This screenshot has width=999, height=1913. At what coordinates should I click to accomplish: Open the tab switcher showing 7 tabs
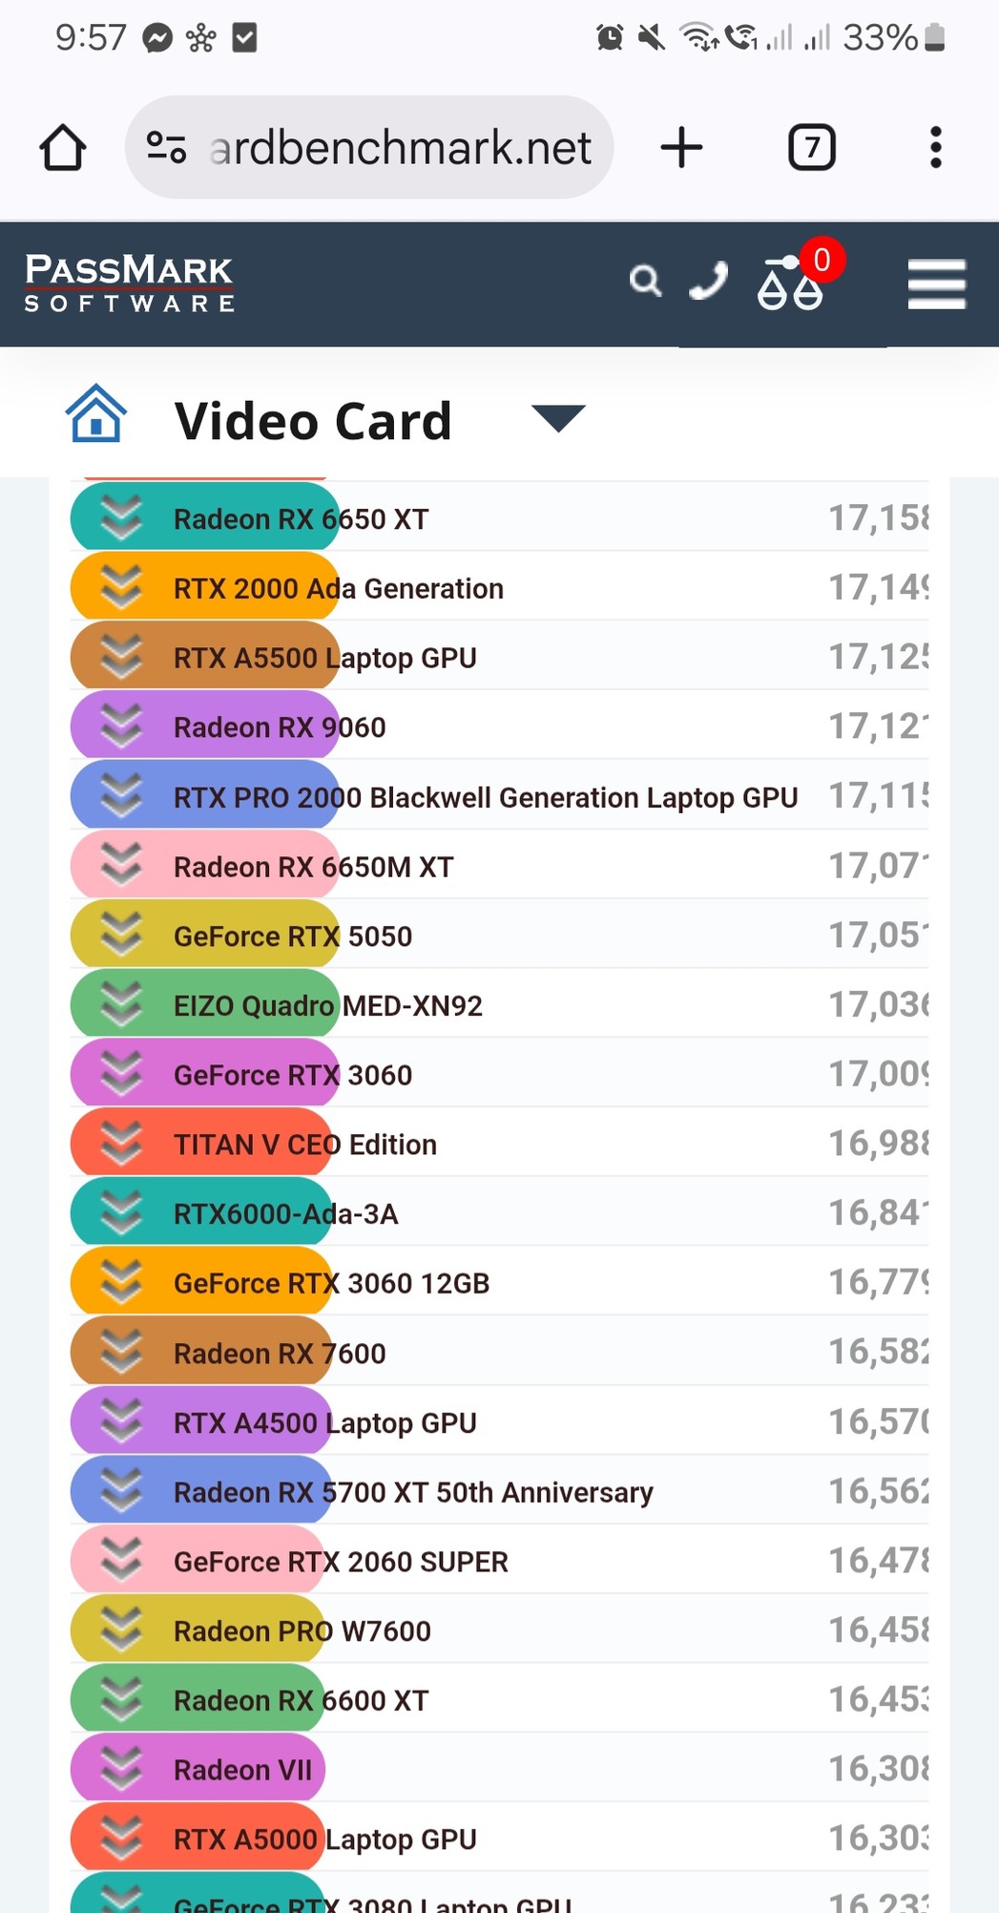click(x=812, y=148)
